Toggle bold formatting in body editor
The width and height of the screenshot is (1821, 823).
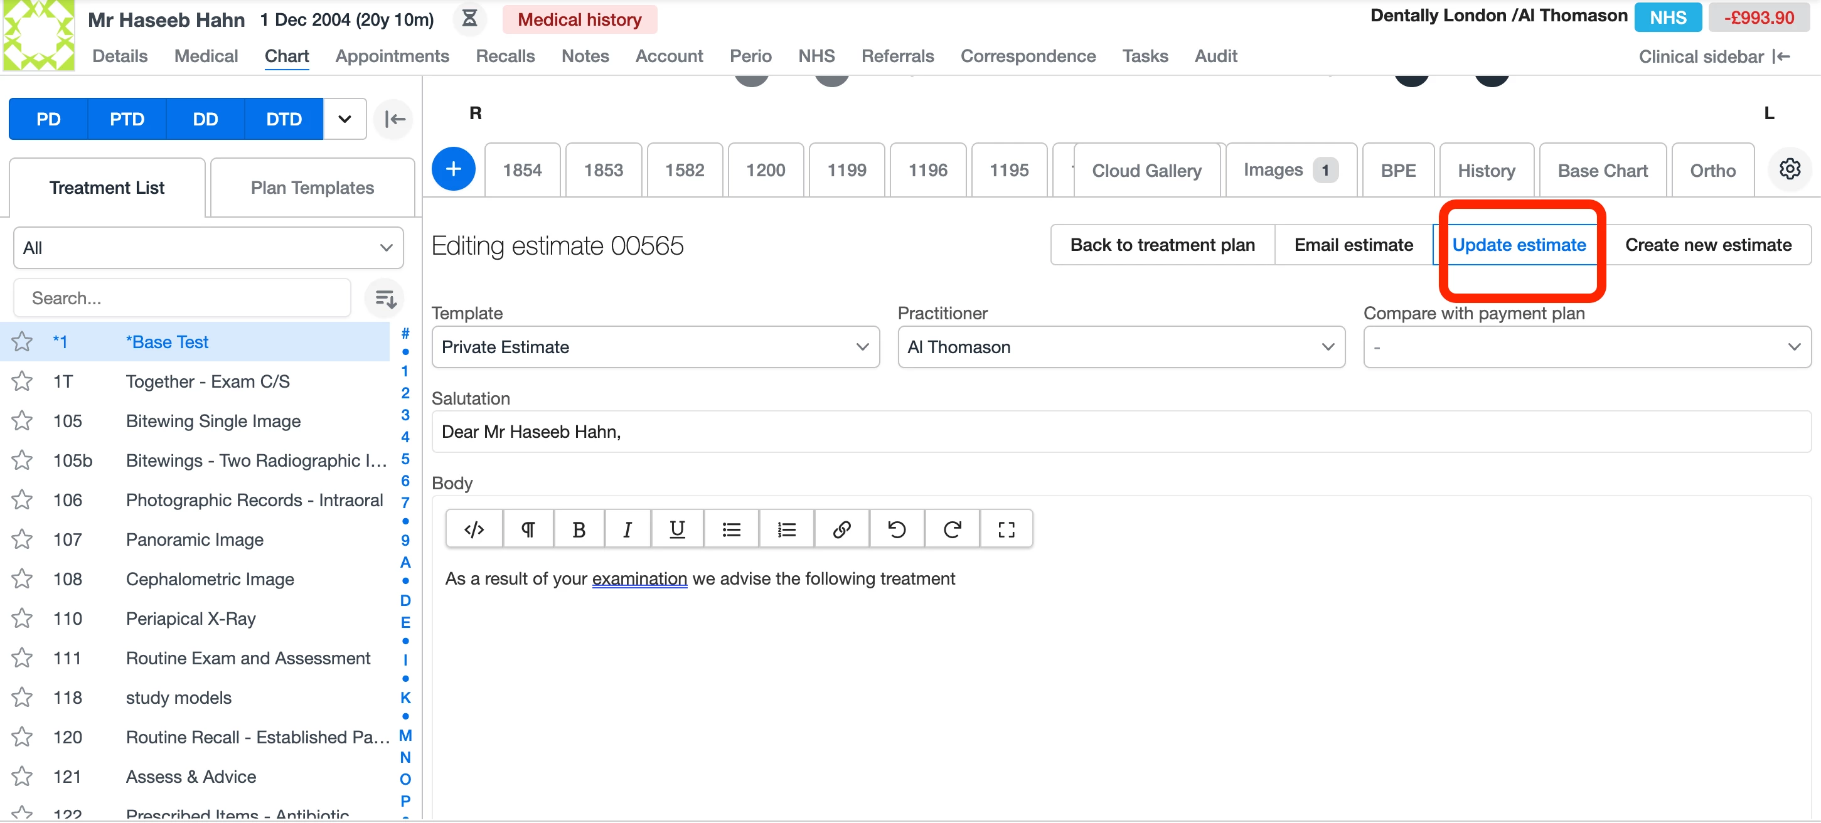579,529
